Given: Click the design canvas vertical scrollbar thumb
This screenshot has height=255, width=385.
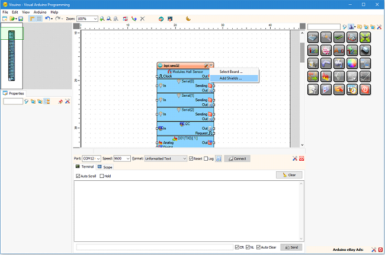Looking at the screenshot, I should (302, 52).
